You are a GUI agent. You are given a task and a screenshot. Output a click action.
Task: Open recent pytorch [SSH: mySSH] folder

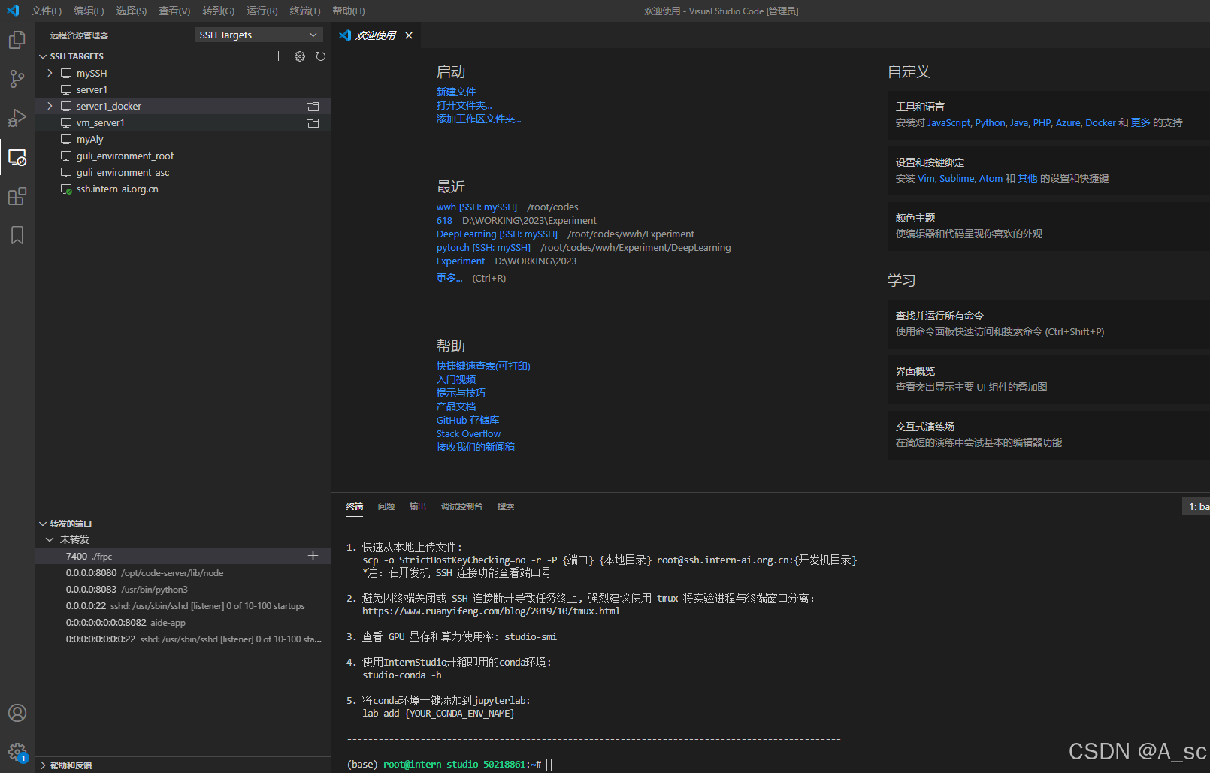click(x=483, y=248)
